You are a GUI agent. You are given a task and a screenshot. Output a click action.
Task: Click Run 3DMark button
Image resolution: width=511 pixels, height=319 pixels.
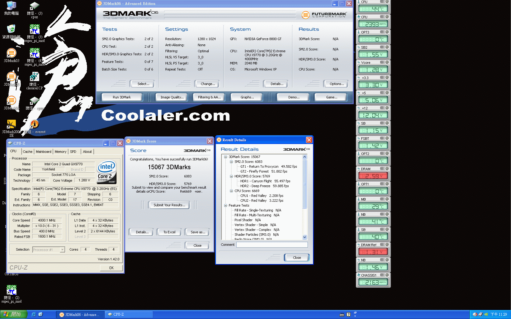[x=122, y=97]
